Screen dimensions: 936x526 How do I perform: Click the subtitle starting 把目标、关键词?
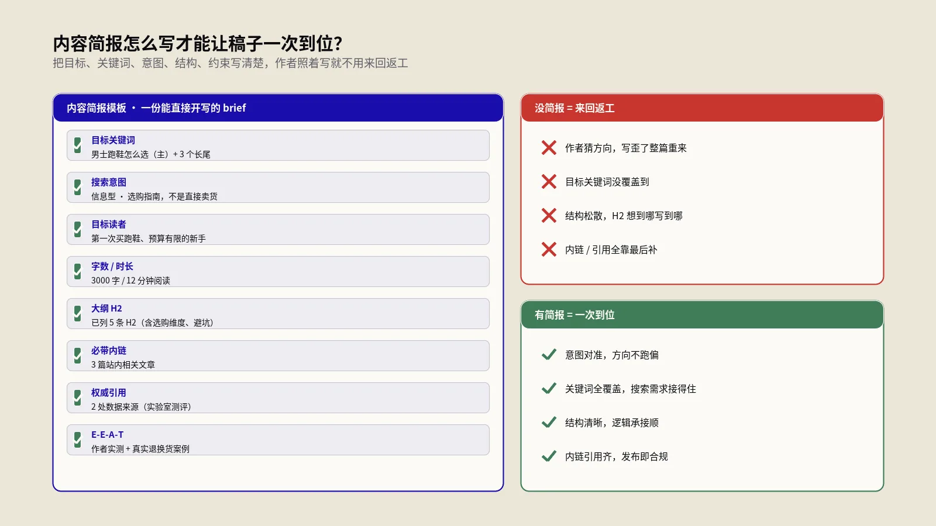pos(230,63)
